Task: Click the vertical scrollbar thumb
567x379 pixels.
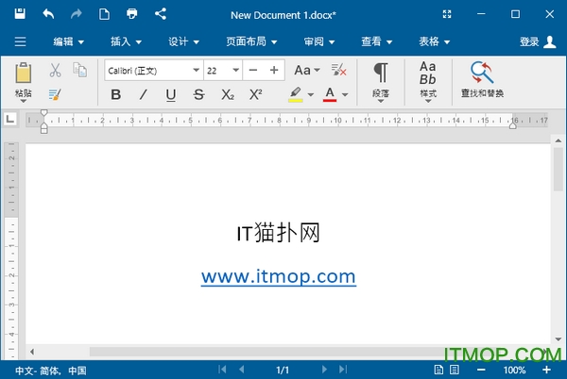Action: click(558, 169)
